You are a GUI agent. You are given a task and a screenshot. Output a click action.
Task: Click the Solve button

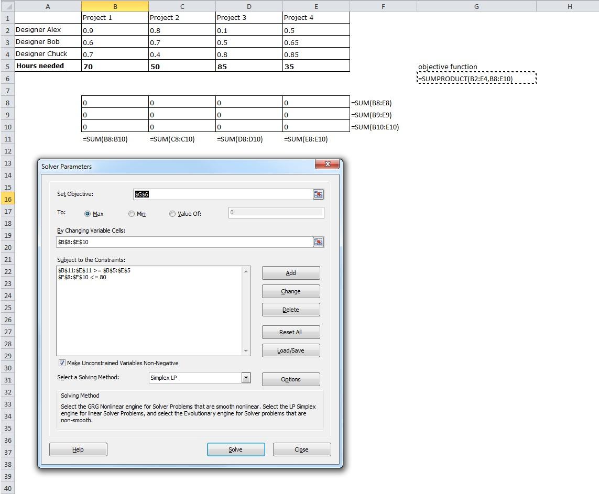click(x=236, y=449)
